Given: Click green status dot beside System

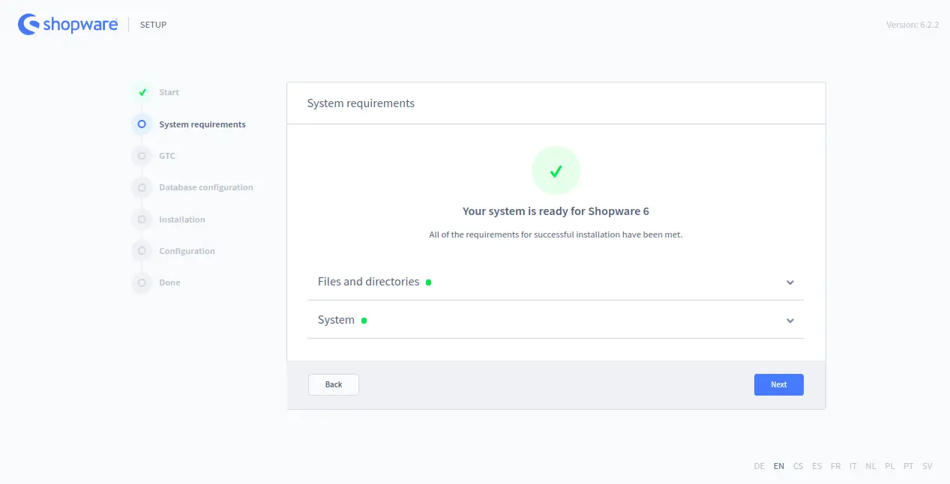Looking at the screenshot, I should click(x=364, y=321).
